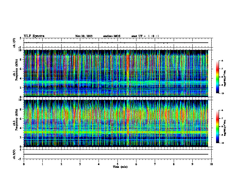Select the "start UT = 1 : 0 : 1" text
Image resolution: width=238 pixels, height=184 pixels.
(x=145, y=36)
